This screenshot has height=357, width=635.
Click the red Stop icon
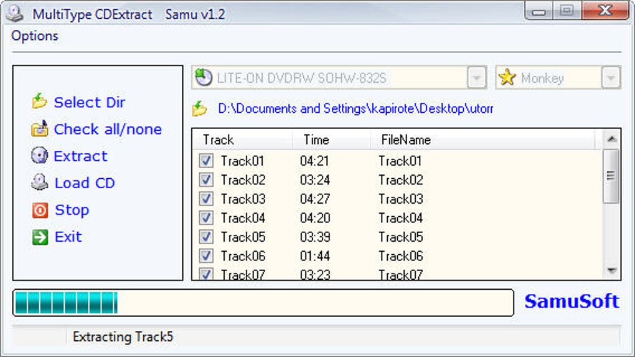40,210
